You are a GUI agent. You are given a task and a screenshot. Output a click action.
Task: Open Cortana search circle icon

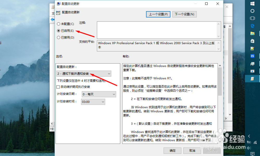(x=252, y=11)
